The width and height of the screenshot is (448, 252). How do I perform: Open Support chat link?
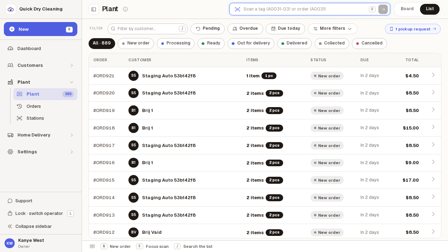41,201
